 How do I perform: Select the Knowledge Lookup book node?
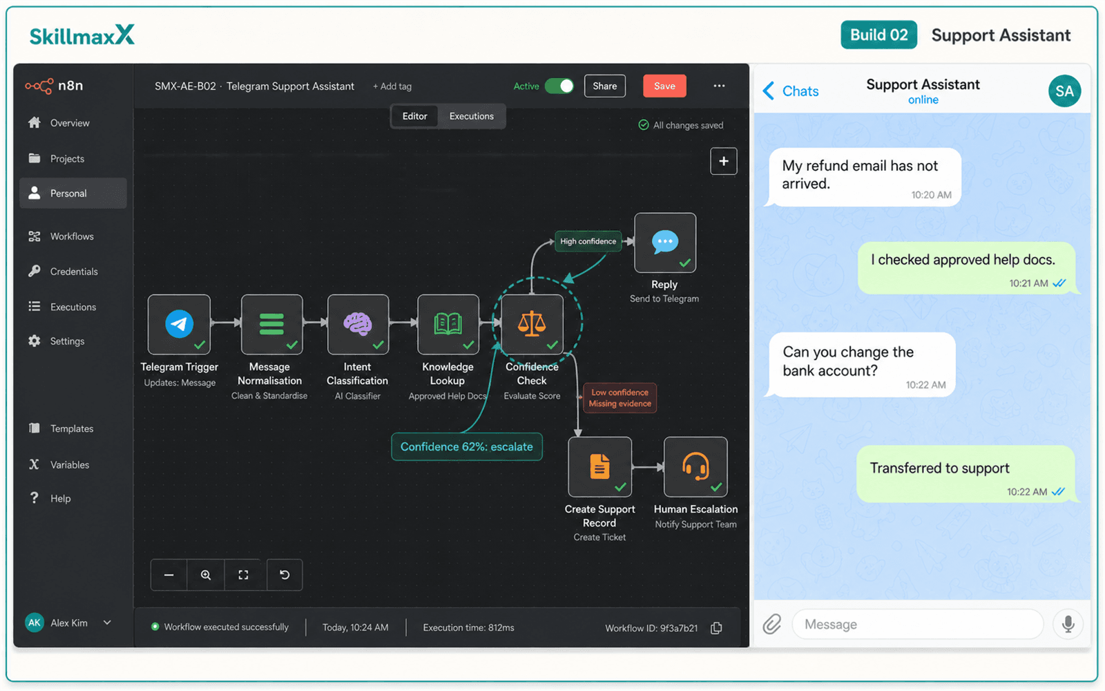tap(448, 324)
